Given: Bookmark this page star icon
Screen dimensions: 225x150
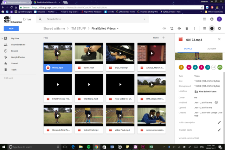Looking at the screenshot, I should pos(202,7).
